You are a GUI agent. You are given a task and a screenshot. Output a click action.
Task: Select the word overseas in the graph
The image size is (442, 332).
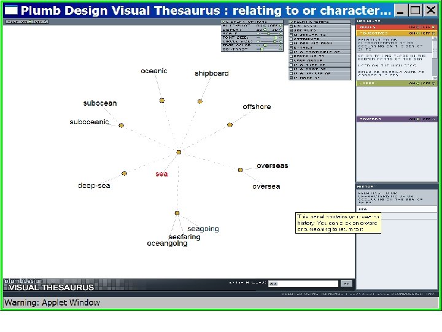(273, 166)
